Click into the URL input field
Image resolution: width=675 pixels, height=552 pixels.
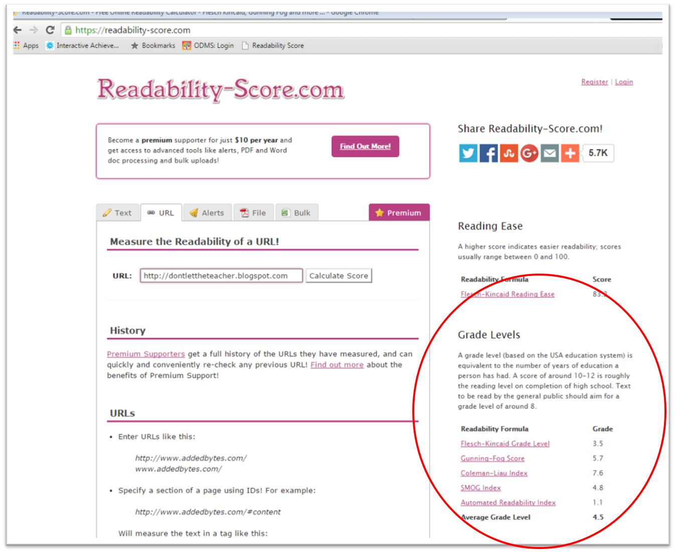click(x=221, y=275)
